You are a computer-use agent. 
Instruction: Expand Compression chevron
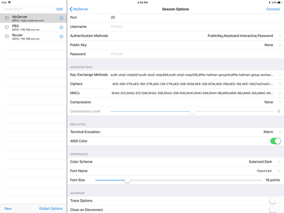pyautogui.click(x=280, y=102)
